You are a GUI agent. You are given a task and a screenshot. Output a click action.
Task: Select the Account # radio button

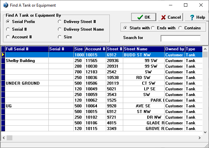8,37
